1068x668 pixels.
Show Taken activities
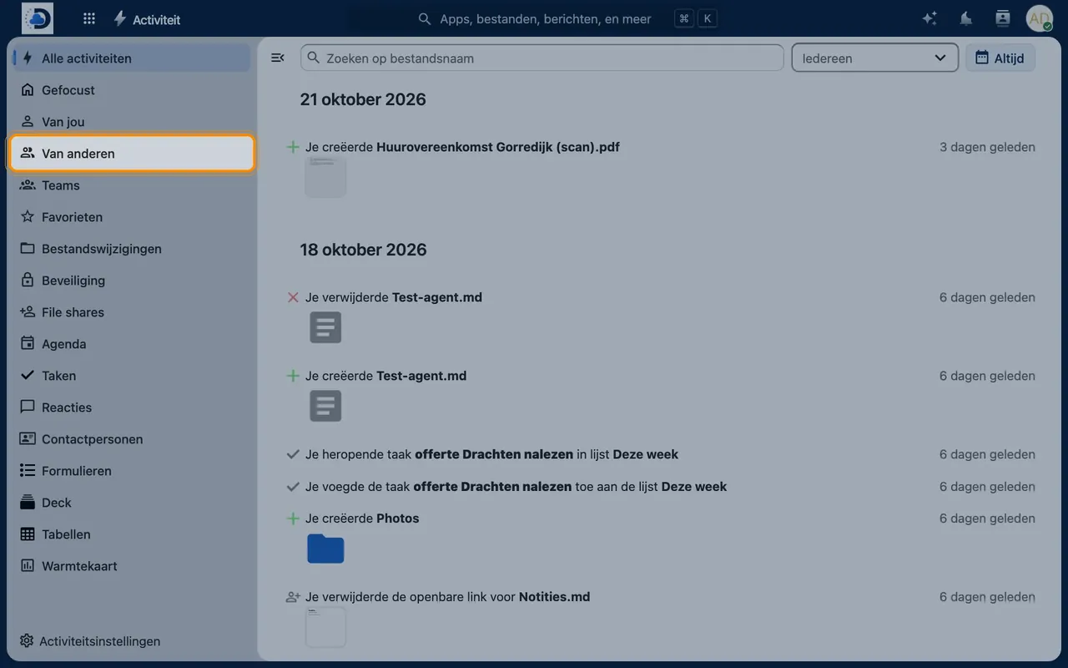click(x=130, y=376)
